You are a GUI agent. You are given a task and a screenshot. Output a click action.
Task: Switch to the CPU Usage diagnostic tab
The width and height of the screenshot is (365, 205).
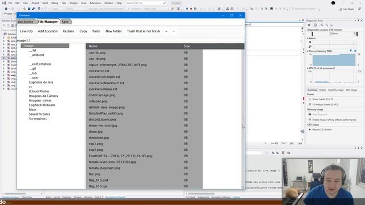(x=351, y=90)
